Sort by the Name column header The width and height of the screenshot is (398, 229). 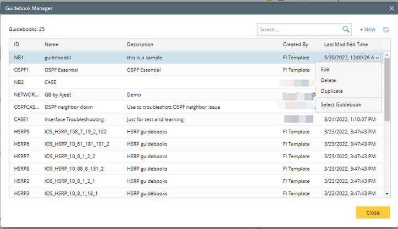click(52, 44)
